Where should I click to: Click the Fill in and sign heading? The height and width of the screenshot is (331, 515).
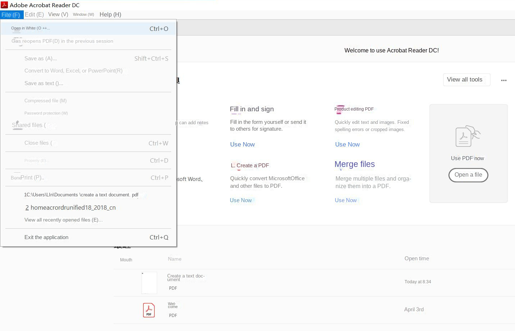[x=252, y=109]
